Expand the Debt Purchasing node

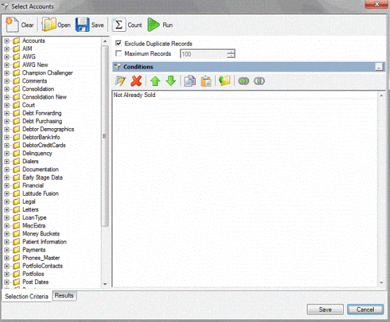(x=7, y=121)
